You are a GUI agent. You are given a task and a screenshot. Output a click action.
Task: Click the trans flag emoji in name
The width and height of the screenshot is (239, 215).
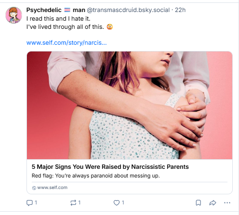(x=67, y=10)
